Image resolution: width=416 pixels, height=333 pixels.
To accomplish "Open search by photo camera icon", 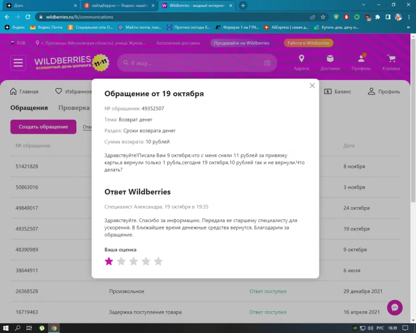I will click(267, 63).
